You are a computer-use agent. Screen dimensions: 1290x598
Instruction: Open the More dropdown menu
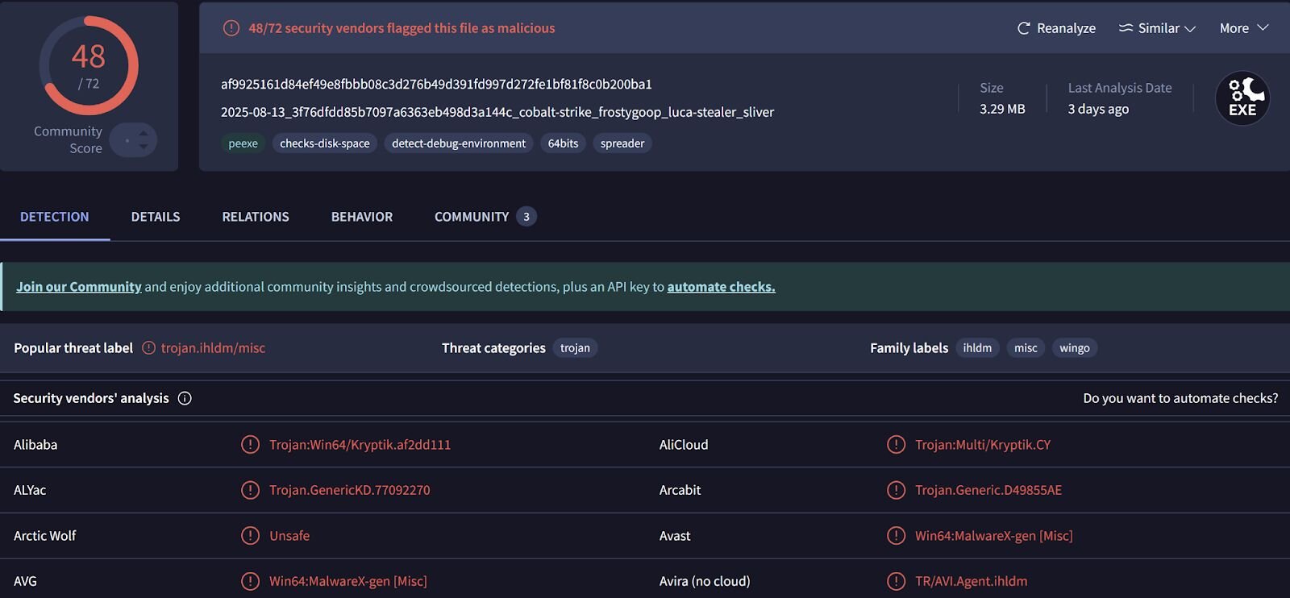pyautogui.click(x=1244, y=28)
